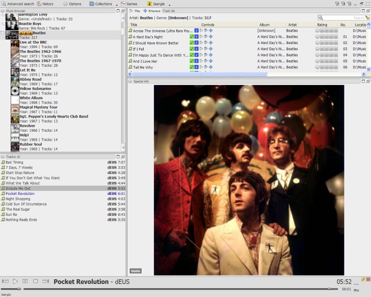Screen dimensions: 371x297
Task: Skip to next track button
Action: tap(45, 281)
